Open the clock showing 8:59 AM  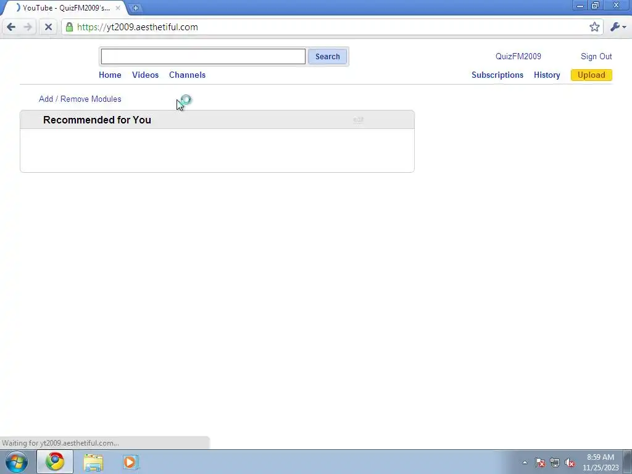pyautogui.click(x=601, y=462)
